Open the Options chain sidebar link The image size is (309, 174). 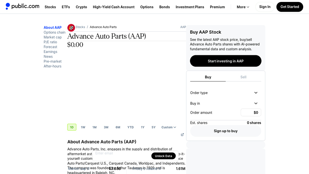54,32
